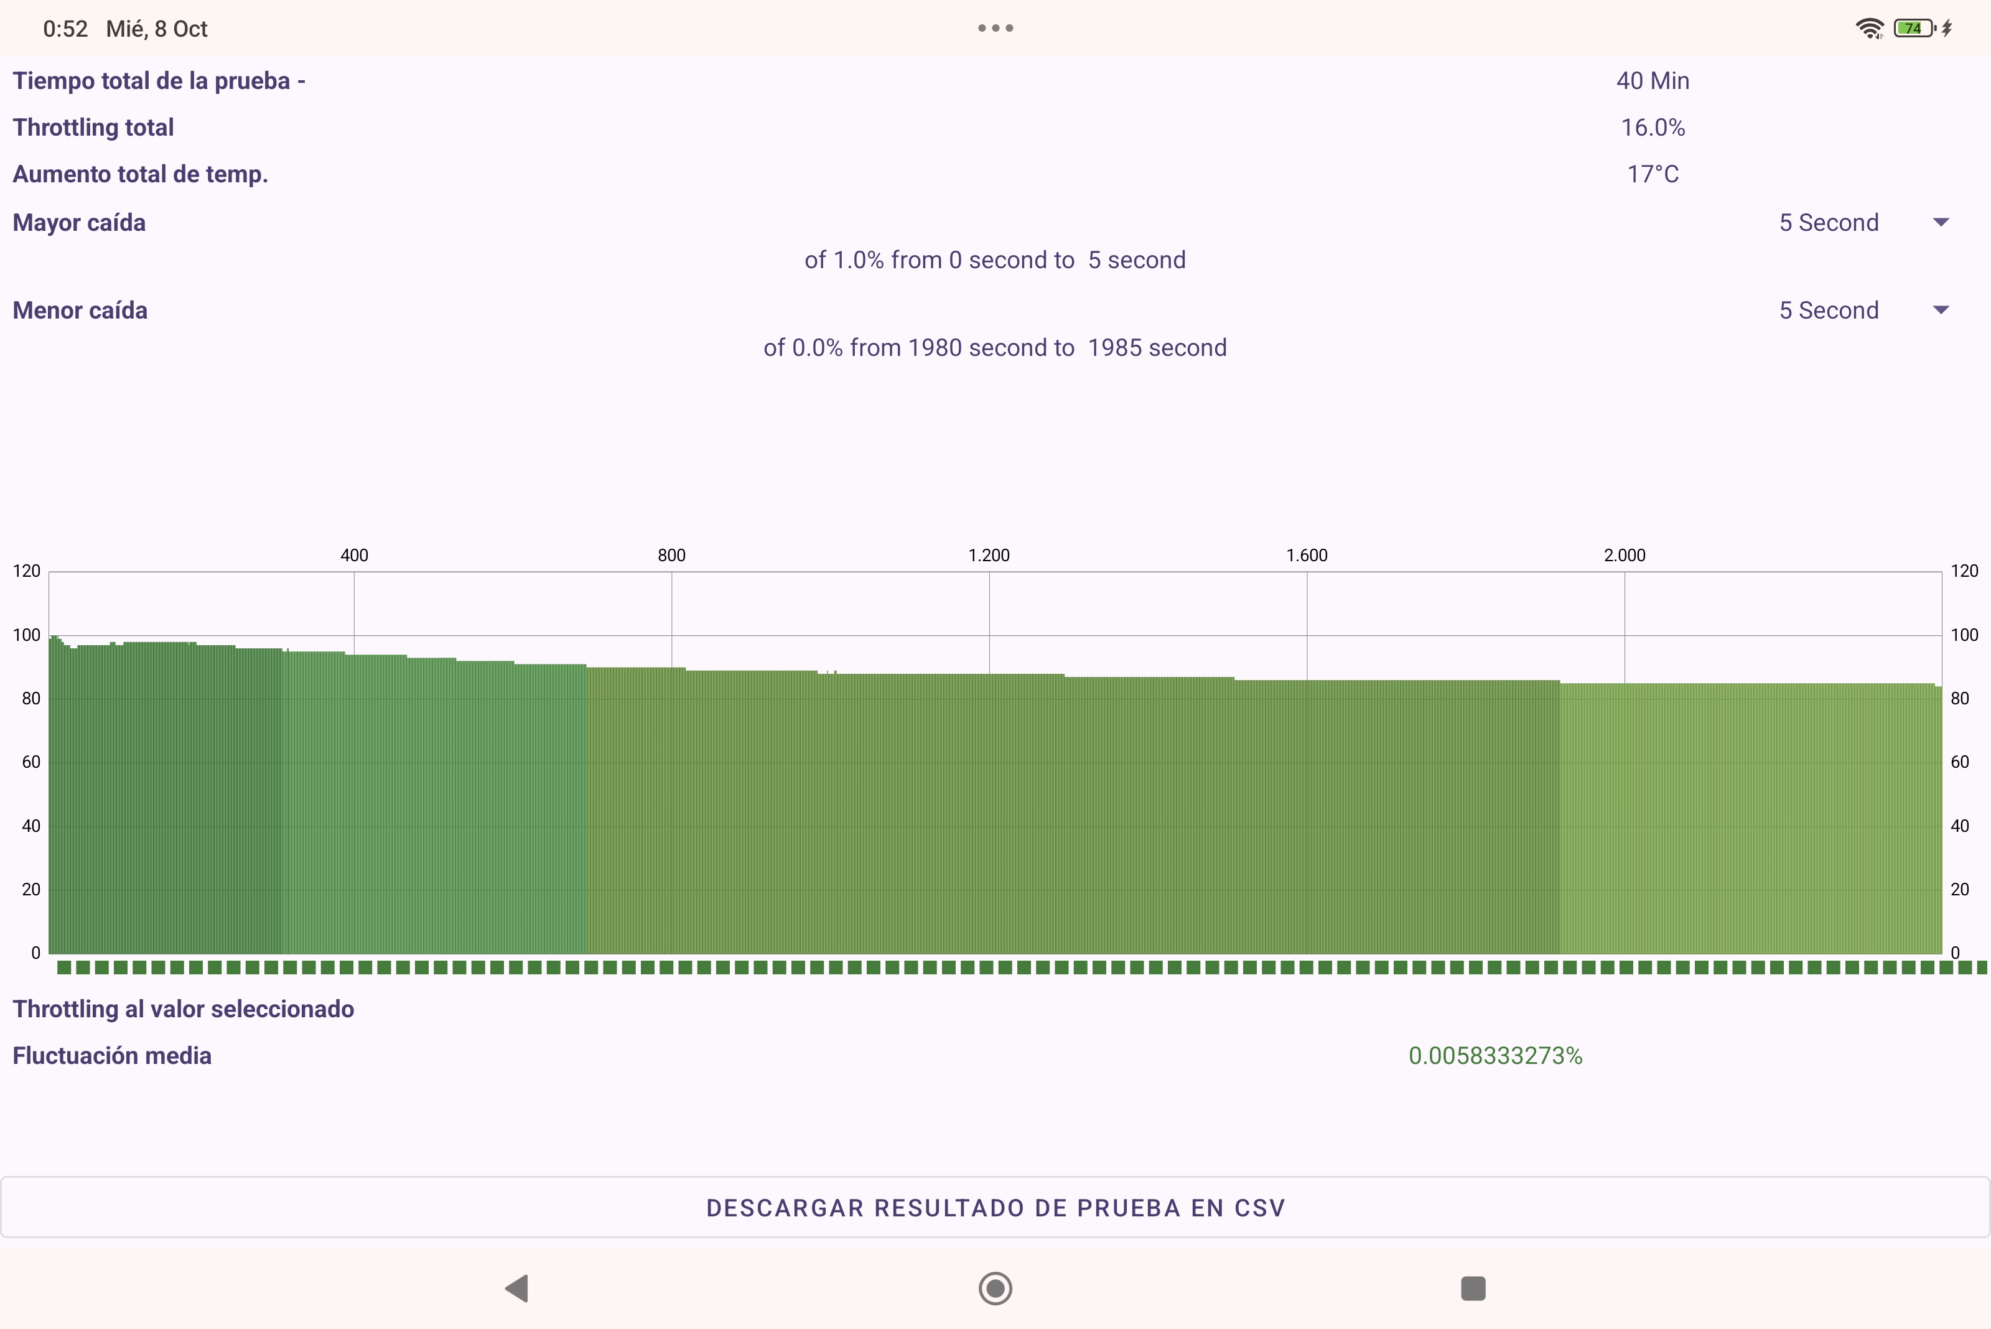Tap the charging bolt icon
This screenshot has height=1329, width=1991.
(x=1948, y=28)
